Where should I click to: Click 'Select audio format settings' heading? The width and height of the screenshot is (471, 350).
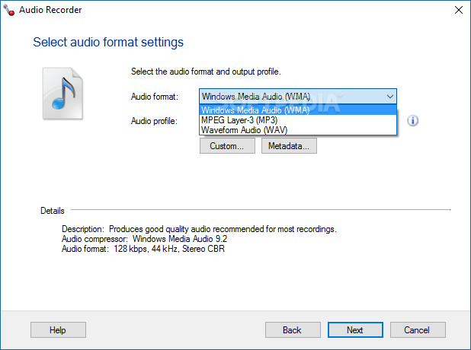[108, 42]
